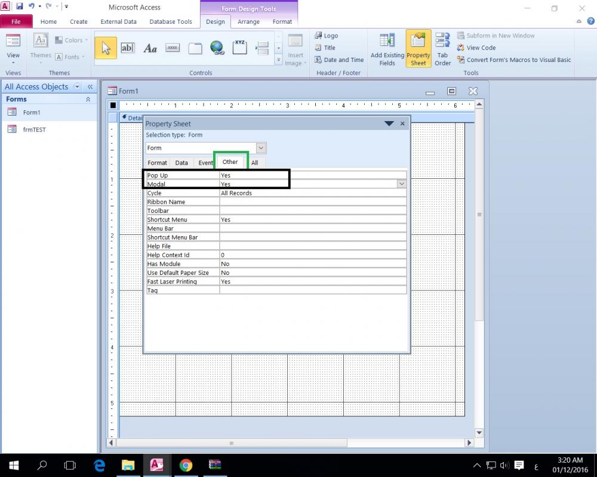This screenshot has width=597, height=477.
Task: Open Form1 from navigation pane
Action: click(31, 112)
